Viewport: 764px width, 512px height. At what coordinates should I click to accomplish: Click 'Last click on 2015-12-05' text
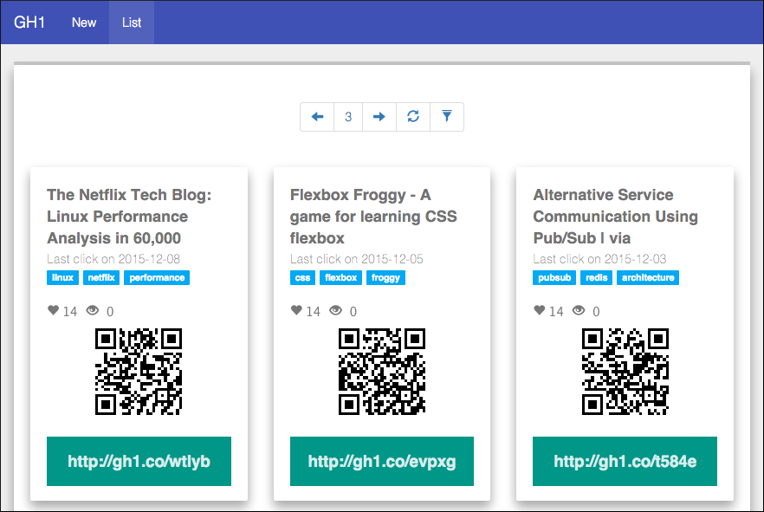[357, 259]
